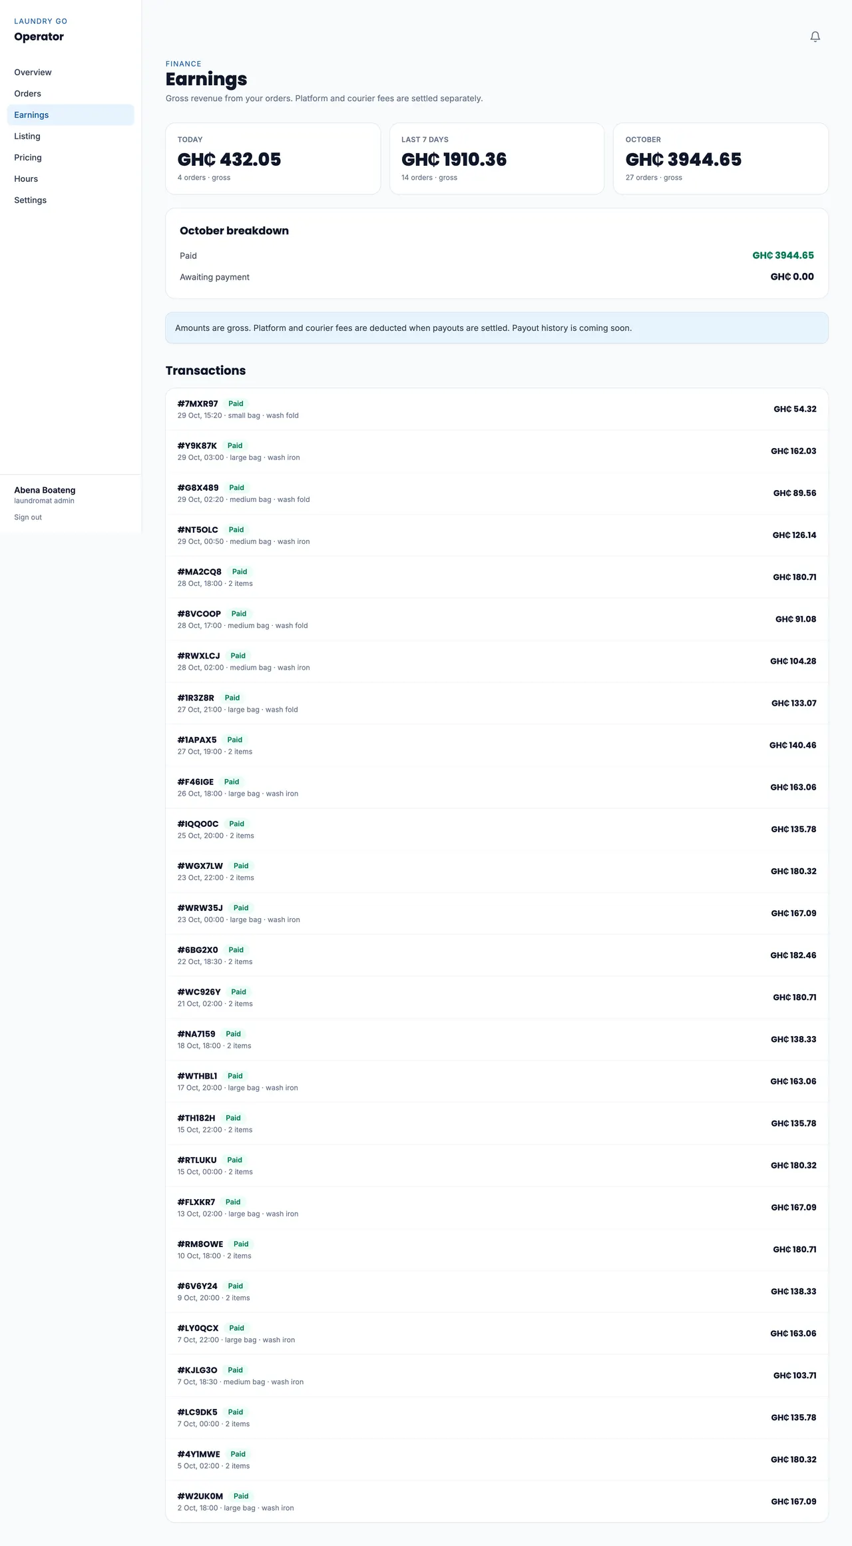Select transaction #WRW35J

pyautogui.click(x=497, y=913)
